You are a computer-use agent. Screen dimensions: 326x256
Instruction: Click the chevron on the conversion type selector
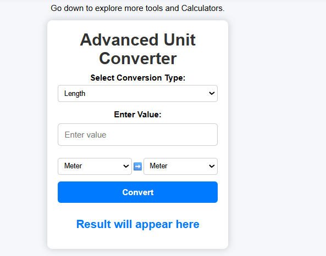click(212, 93)
